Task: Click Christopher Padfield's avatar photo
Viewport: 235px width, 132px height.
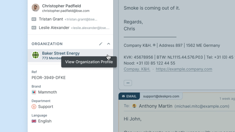Action: 36,8
